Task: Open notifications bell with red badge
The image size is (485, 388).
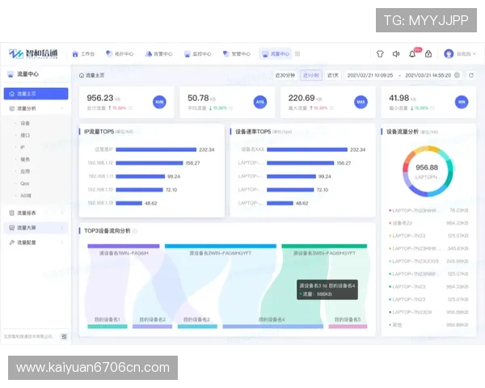Action: (x=411, y=54)
